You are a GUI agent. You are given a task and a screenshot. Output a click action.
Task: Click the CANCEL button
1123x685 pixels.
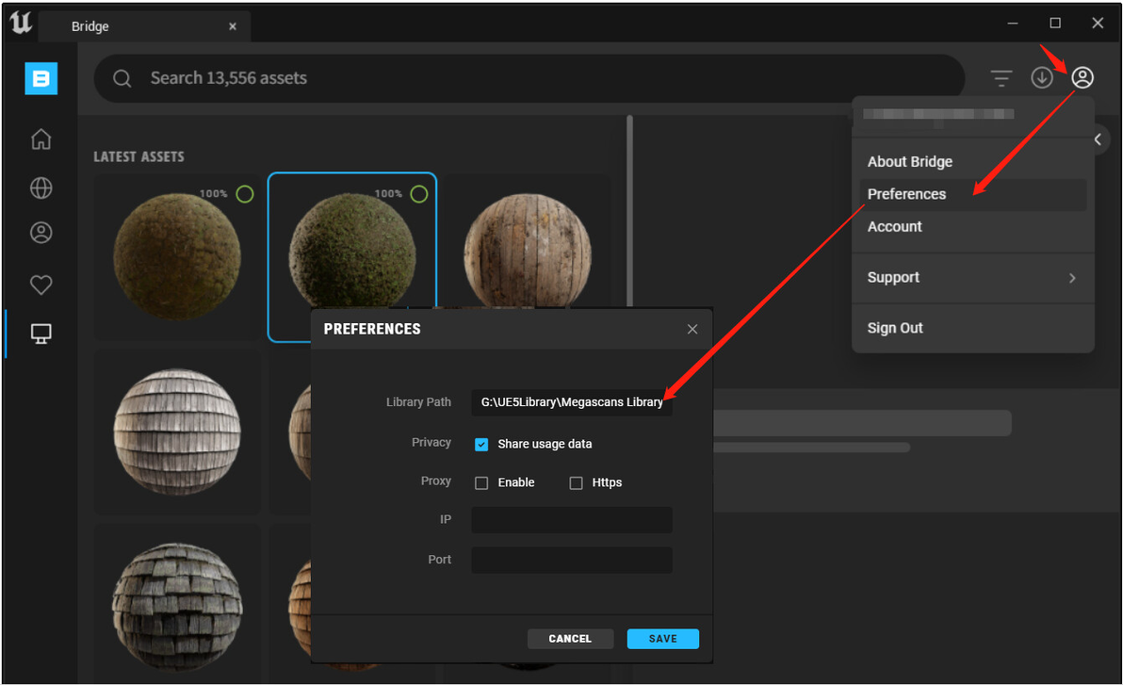click(x=570, y=639)
